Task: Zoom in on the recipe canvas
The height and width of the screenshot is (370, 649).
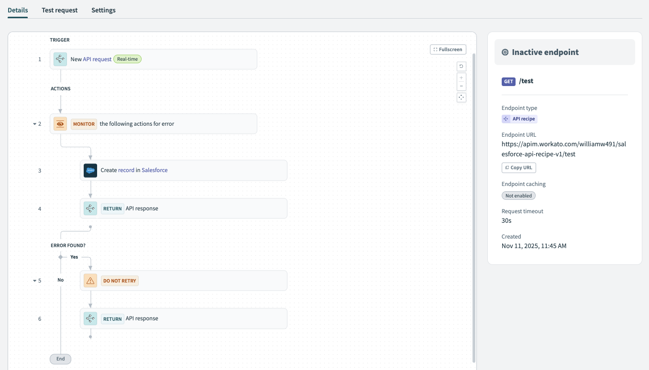Action: pos(462,77)
